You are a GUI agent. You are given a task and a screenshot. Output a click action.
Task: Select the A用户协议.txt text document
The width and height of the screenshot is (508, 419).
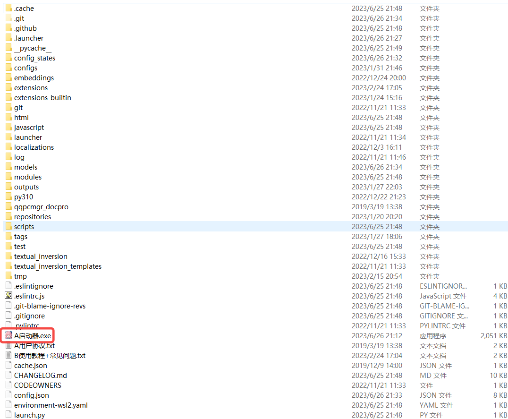pyautogui.click(x=34, y=345)
